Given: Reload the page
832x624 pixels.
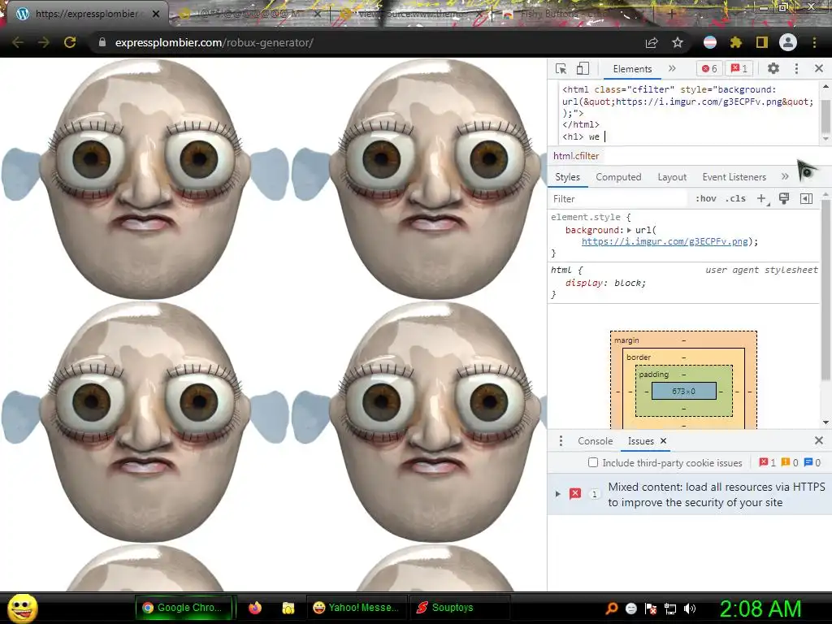Looking at the screenshot, I should [70, 42].
